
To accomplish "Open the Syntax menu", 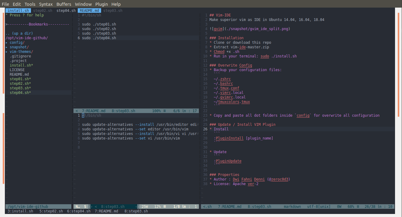I will point(46,4).
